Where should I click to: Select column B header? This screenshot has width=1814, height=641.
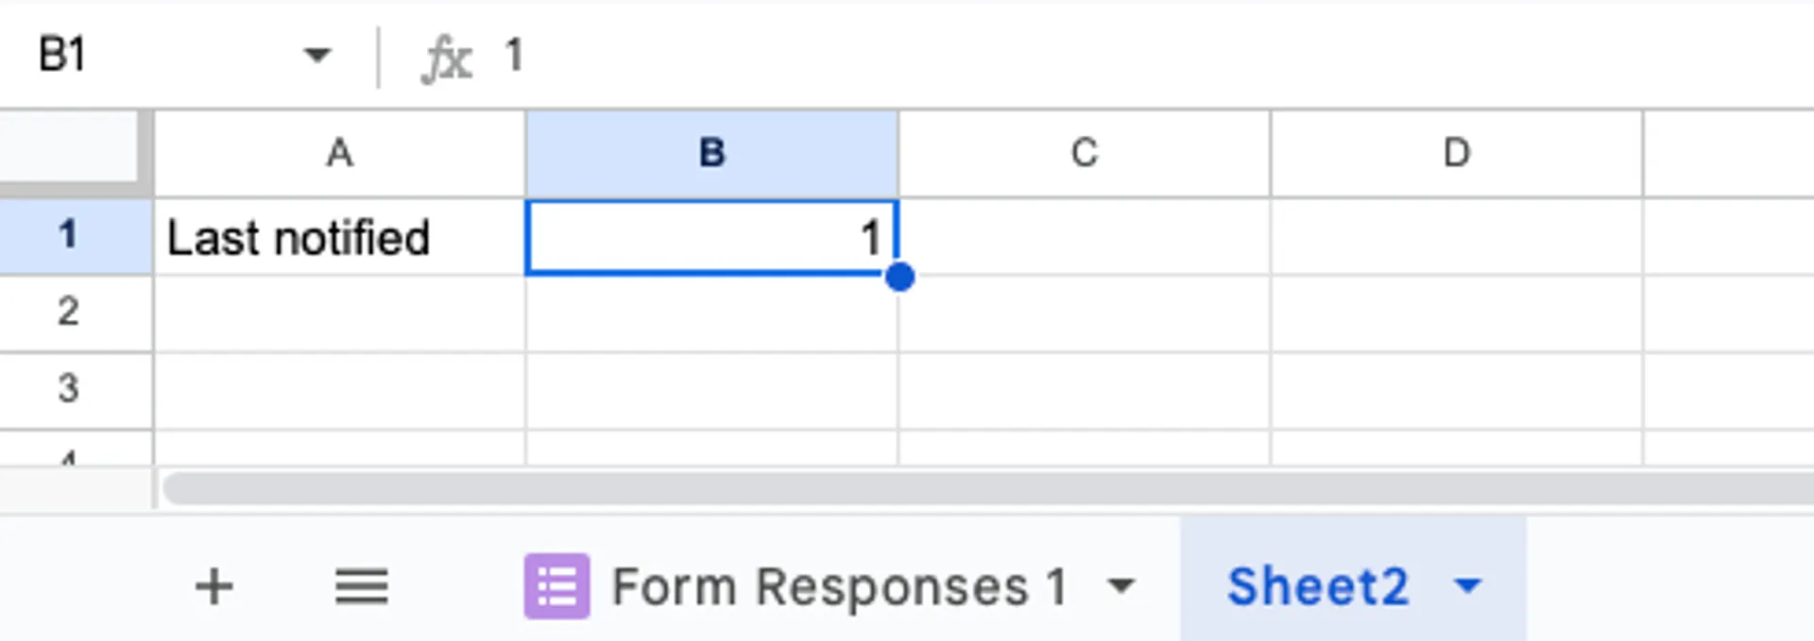coord(711,153)
